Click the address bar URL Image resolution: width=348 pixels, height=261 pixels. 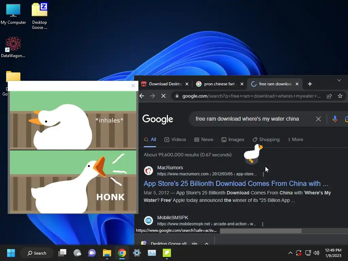point(251,96)
